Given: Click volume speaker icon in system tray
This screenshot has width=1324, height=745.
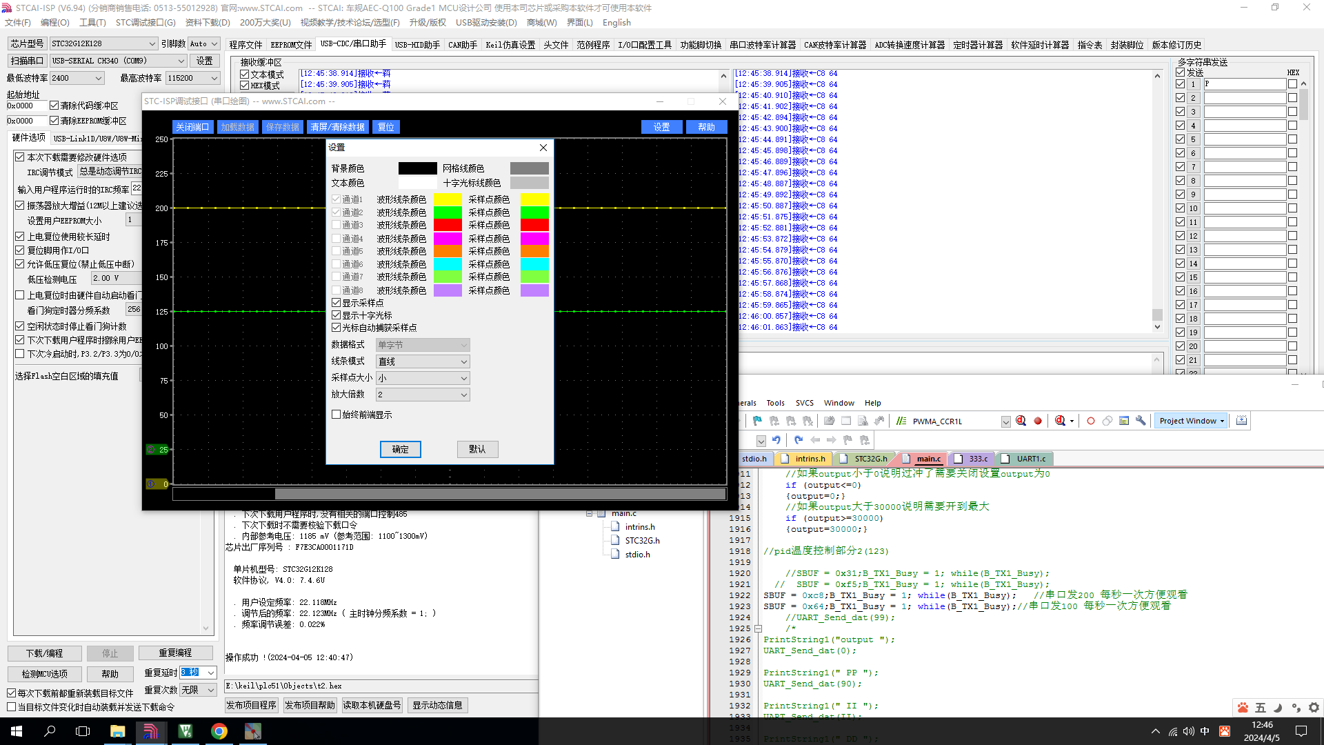Looking at the screenshot, I should point(1188,731).
